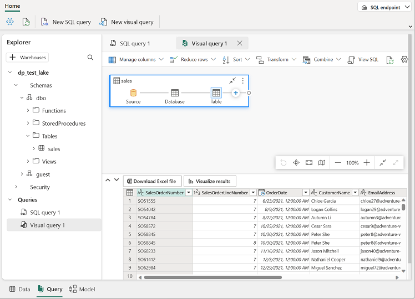Collapse the dbo schema
The width and height of the screenshot is (415, 299).
point(22,98)
